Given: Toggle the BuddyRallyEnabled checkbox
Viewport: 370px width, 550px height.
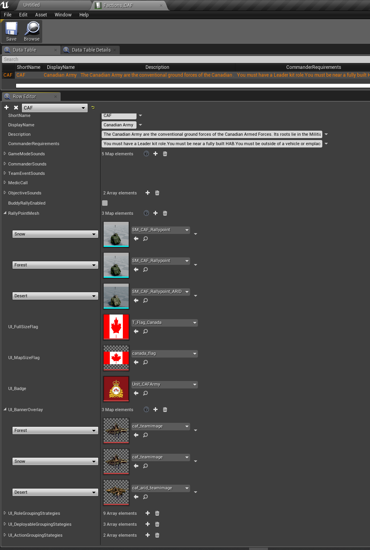Looking at the screenshot, I should [105, 203].
